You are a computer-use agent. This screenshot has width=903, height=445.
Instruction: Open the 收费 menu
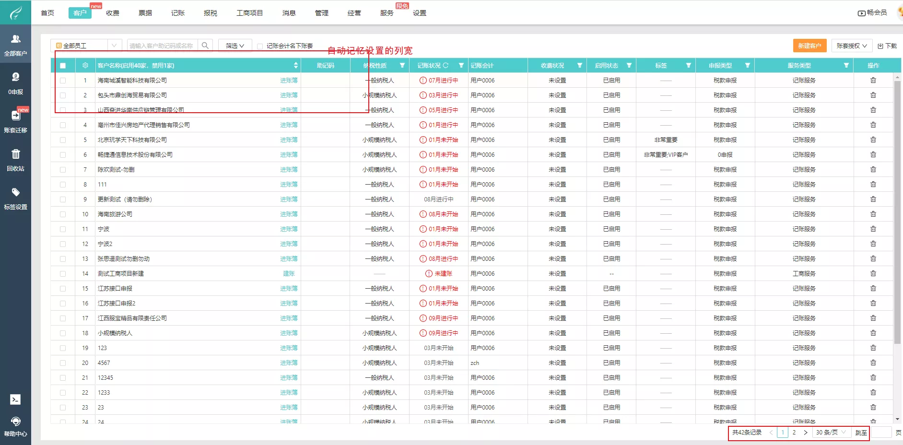(113, 13)
